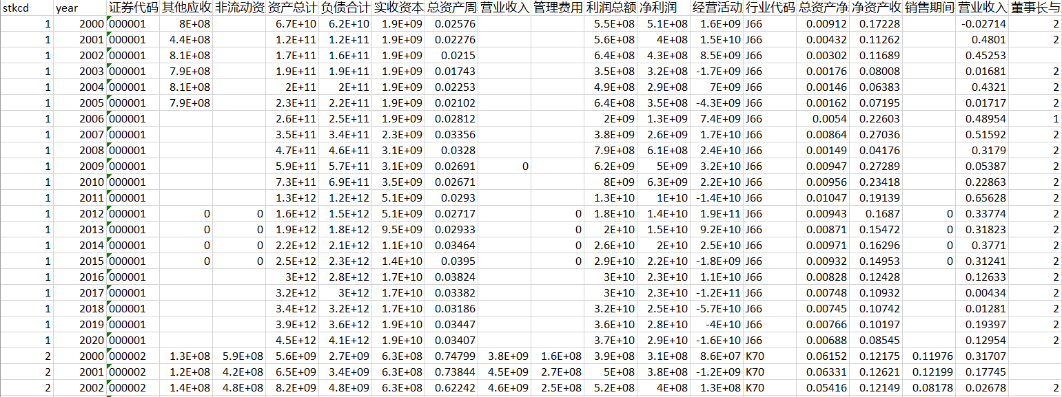The image size is (1062, 397).
Task: Click the cell with value 0.08545
Action: pos(876,341)
